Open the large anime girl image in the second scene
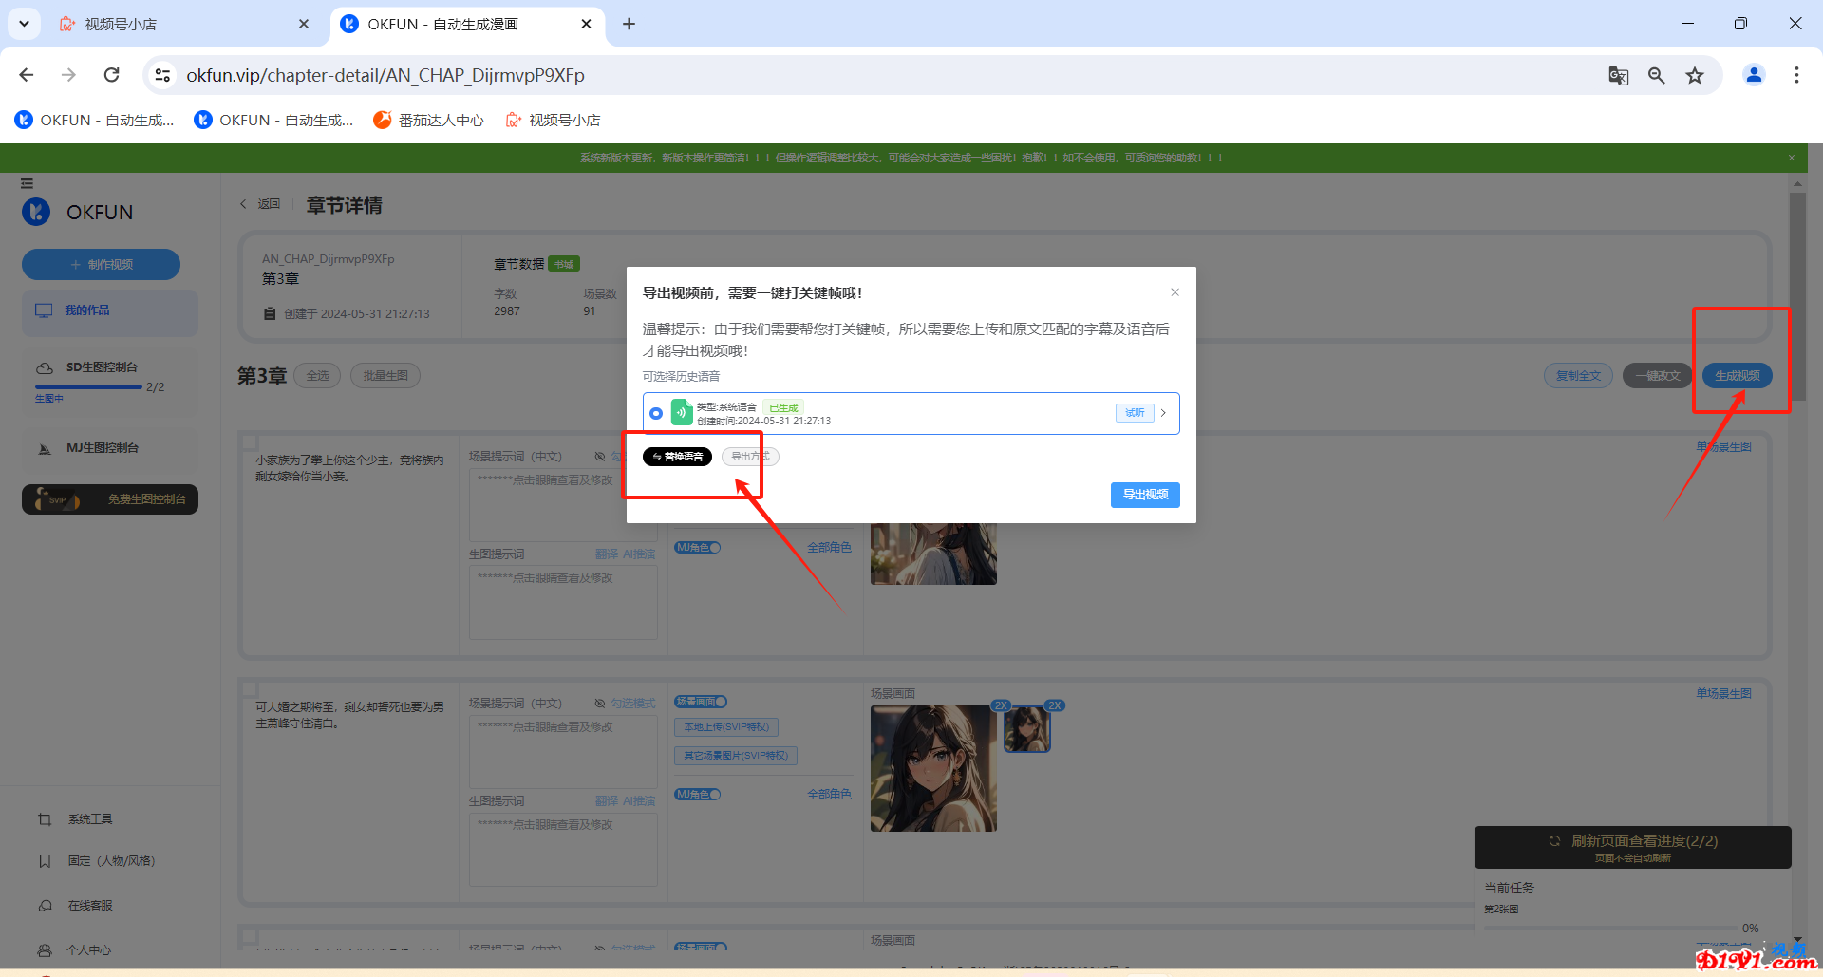 933,768
